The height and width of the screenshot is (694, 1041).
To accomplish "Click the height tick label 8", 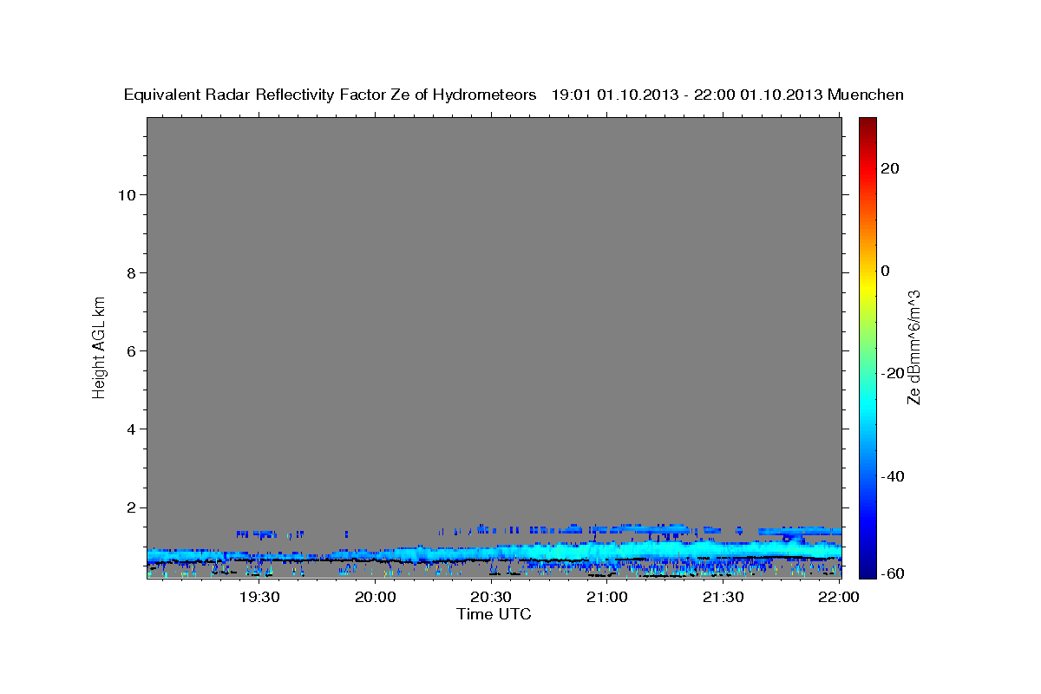I will click(131, 273).
